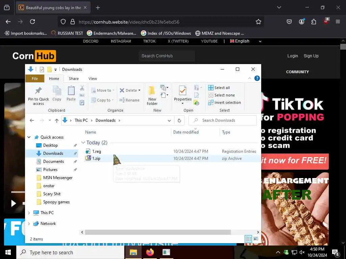Click Explorer help question mark icon
The width and height of the screenshot is (346, 259).
[257, 78]
